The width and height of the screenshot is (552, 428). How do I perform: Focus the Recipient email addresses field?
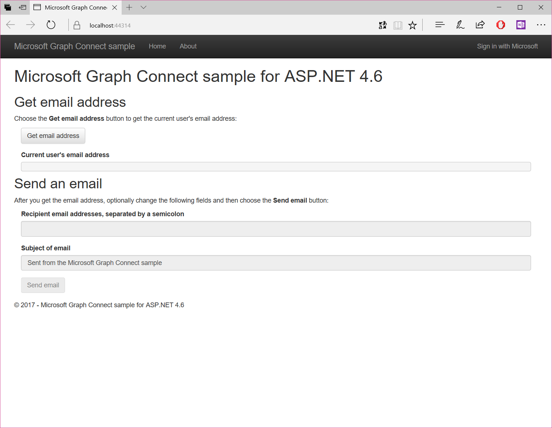click(x=276, y=229)
